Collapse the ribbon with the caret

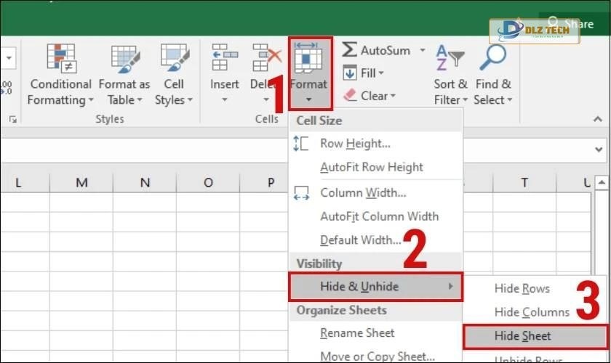(x=596, y=120)
